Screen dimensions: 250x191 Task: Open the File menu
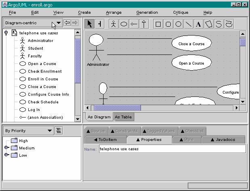12,13
